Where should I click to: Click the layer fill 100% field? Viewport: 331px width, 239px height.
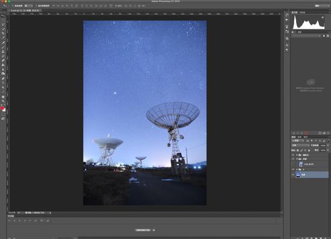323,150
